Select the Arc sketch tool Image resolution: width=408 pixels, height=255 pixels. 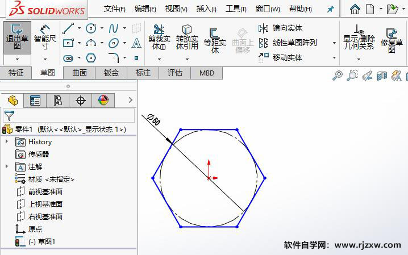pyautogui.click(x=91, y=43)
